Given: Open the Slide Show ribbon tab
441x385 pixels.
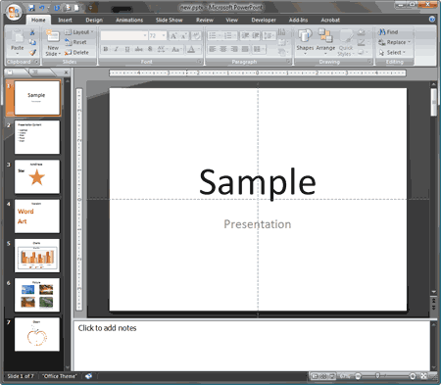Looking at the screenshot, I should point(169,20).
